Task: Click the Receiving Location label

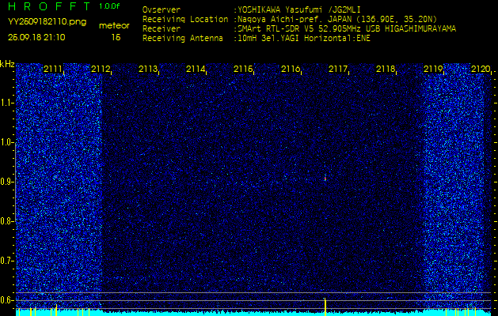Action: click(185, 19)
